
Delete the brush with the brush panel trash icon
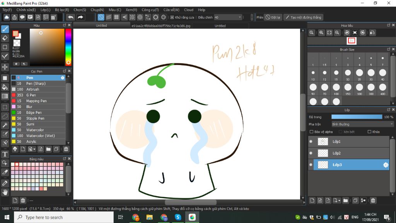(x=66, y=149)
